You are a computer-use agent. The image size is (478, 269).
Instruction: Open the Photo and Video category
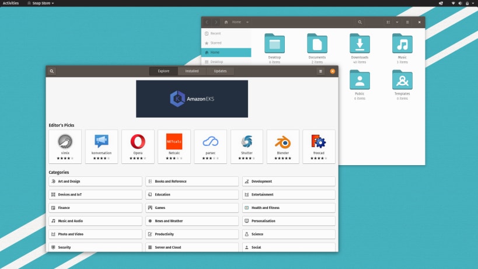pyautogui.click(x=95, y=234)
